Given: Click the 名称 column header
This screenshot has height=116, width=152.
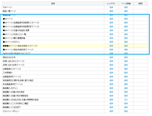Looking at the screenshot, I should point(53,4).
